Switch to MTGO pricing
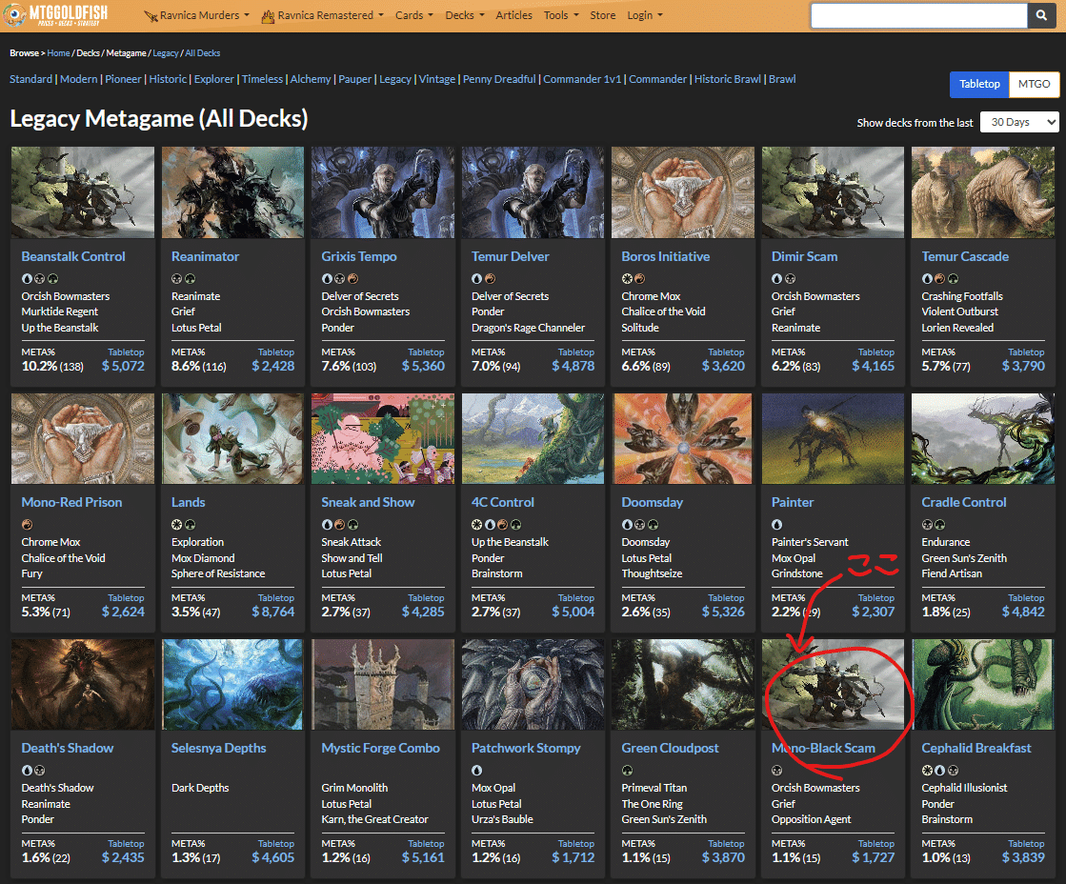This screenshot has height=884, width=1066. click(x=1034, y=85)
